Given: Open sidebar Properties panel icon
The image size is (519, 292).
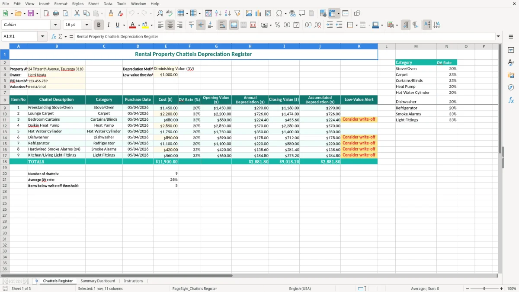Looking at the screenshot, I should [511, 50].
